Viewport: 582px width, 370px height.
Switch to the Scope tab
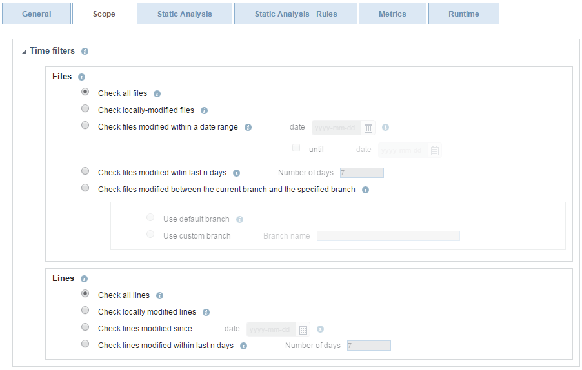click(104, 14)
